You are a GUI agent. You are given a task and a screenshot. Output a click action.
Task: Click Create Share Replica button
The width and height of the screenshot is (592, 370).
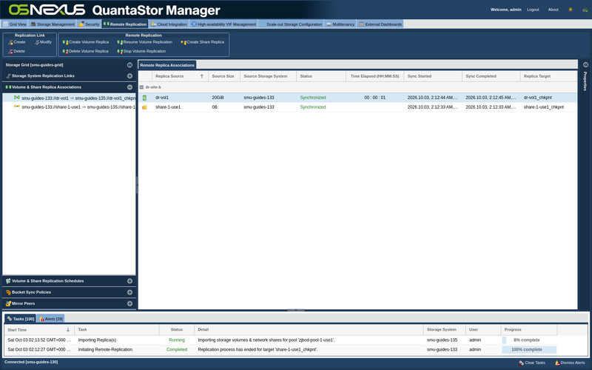(x=202, y=42)
